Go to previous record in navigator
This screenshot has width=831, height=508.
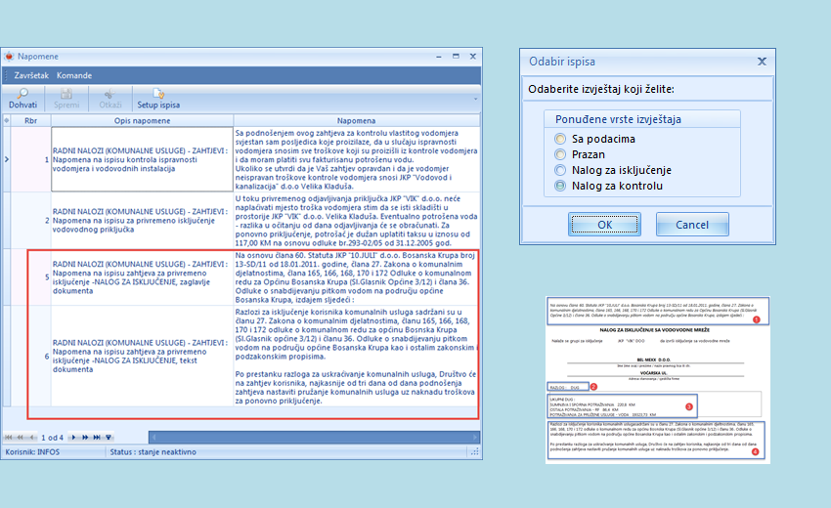(32, 438)
